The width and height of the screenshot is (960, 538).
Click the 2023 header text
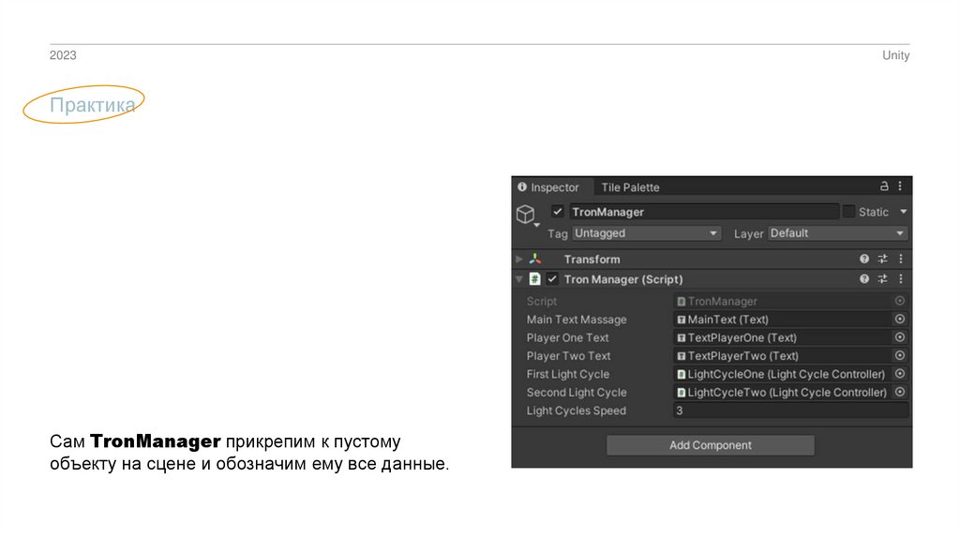click(63, 55)
